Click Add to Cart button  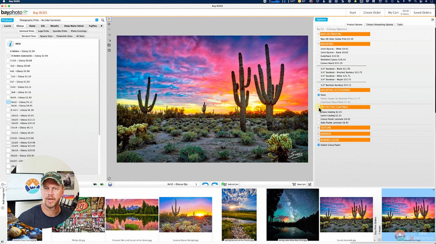[x=230, y=184]
